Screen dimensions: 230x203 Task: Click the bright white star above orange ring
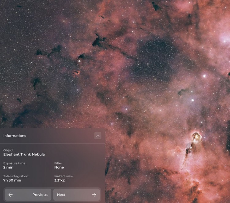[x=79, y=61]
